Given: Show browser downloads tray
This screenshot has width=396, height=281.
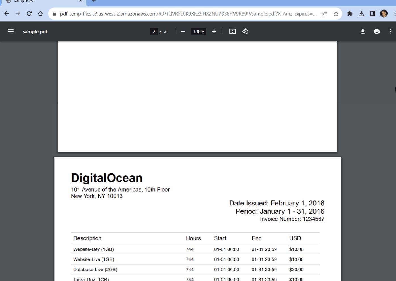Looking at the screenshot, I should coord(361,14).
